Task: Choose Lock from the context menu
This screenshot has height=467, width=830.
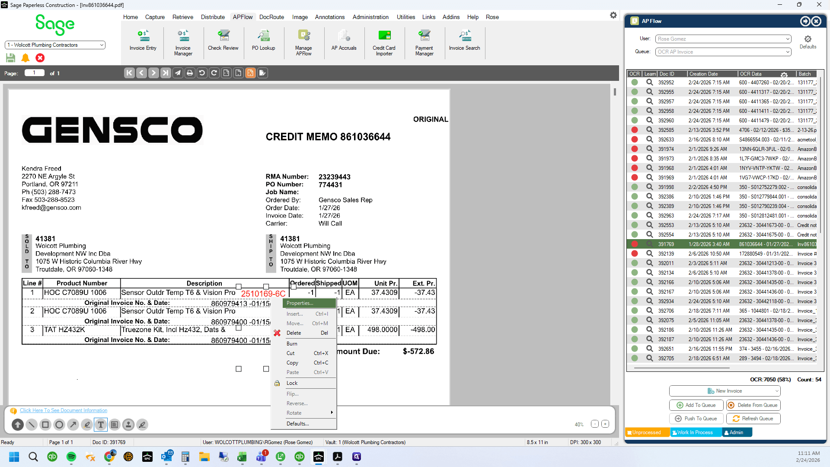Action: point(304,383)
